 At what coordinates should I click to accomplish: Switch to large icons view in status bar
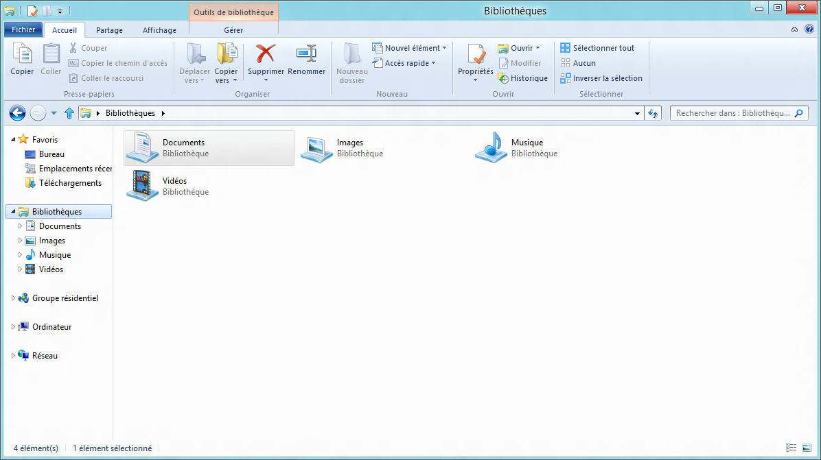click(807, 448)
